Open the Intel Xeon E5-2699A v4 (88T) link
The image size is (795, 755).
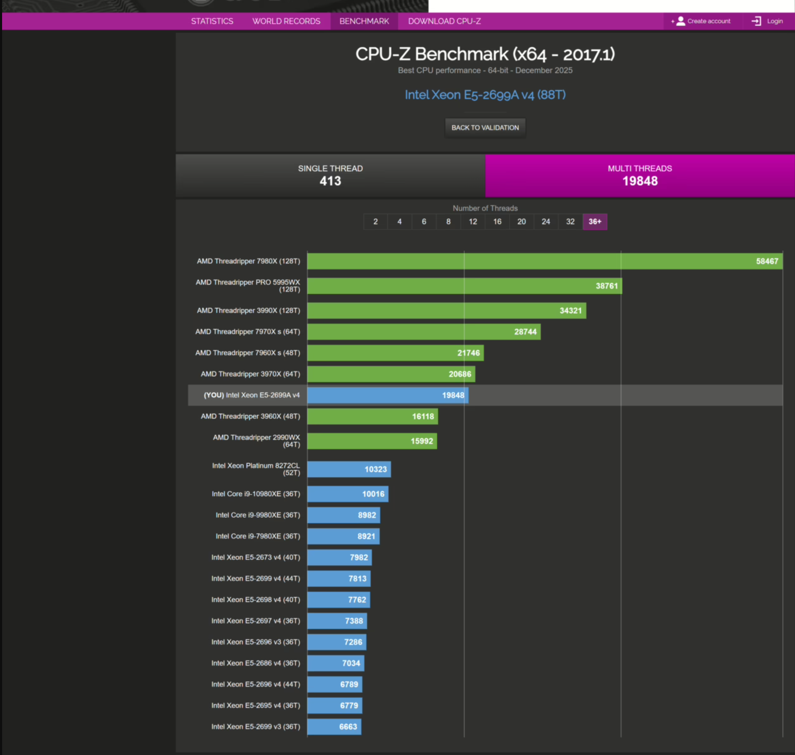[x=485, y=95]
